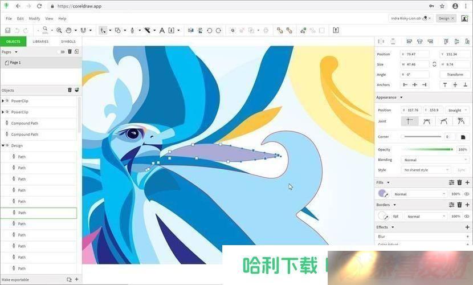Open the Style 'No shared style' dropdown

point(426,170)
